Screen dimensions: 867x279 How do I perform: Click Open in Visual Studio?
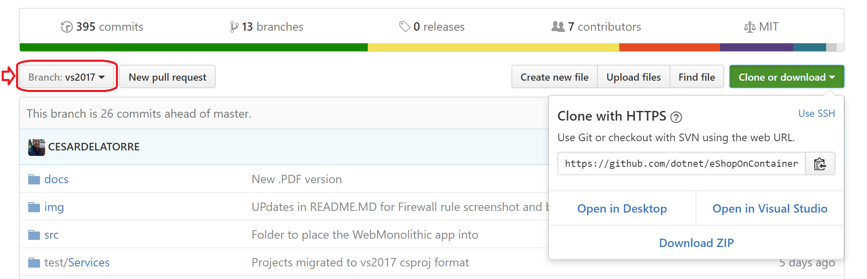[x=769, y=208]
